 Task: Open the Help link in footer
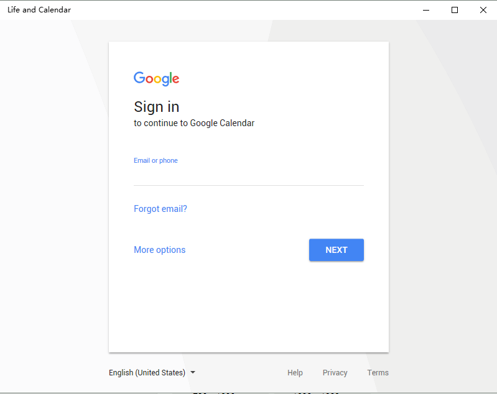[x=295, y=373]
